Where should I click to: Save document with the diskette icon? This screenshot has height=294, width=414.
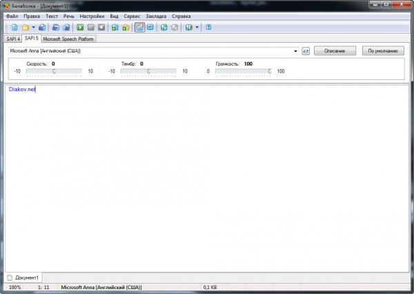pyautogui.click(x=42, y=28)
